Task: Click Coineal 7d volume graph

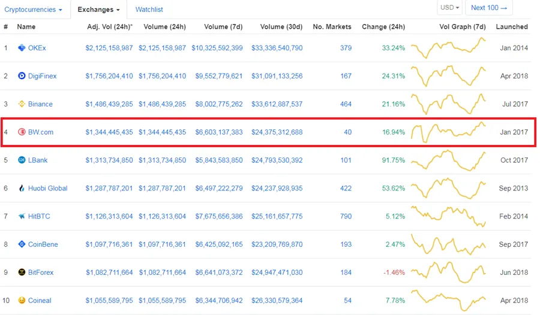Action: pos(448,300)
